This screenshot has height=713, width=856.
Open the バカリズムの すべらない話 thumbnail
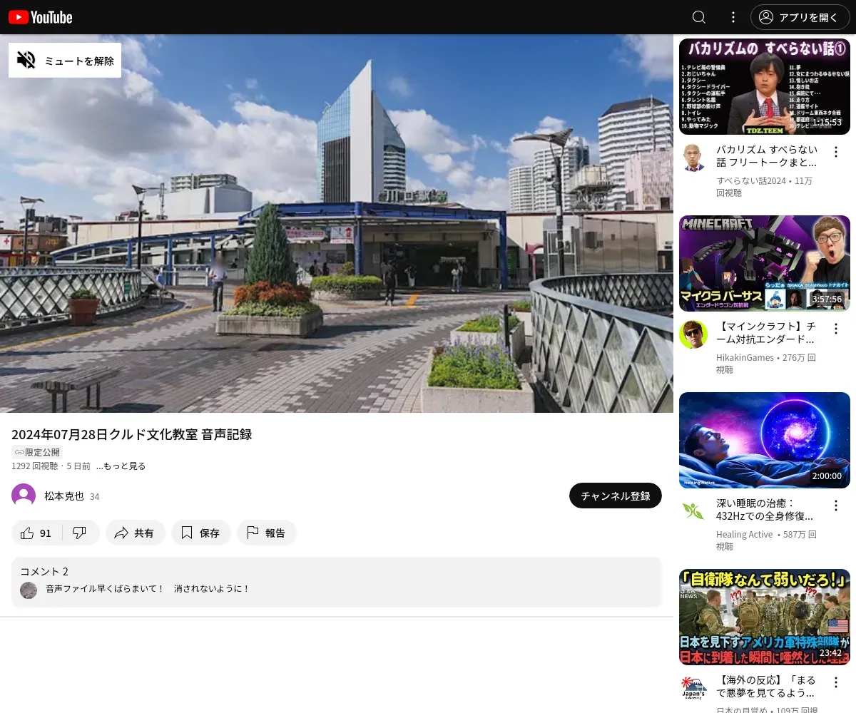coord(765,86)
